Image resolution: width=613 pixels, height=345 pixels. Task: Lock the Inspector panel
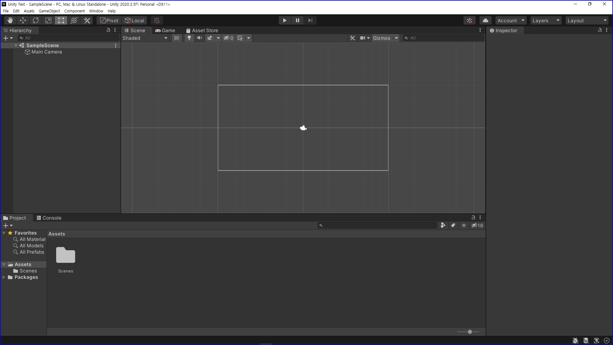click(x=600, y=30)
